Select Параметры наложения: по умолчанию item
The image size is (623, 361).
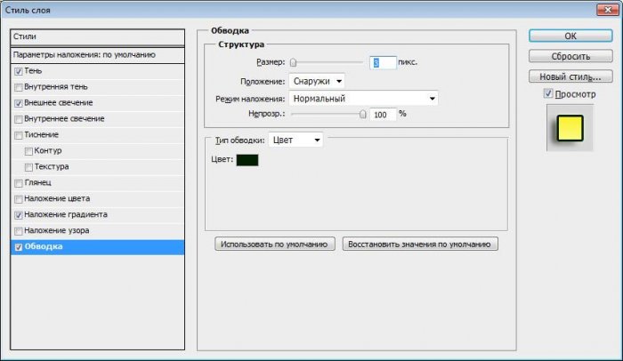pos(96,55)
